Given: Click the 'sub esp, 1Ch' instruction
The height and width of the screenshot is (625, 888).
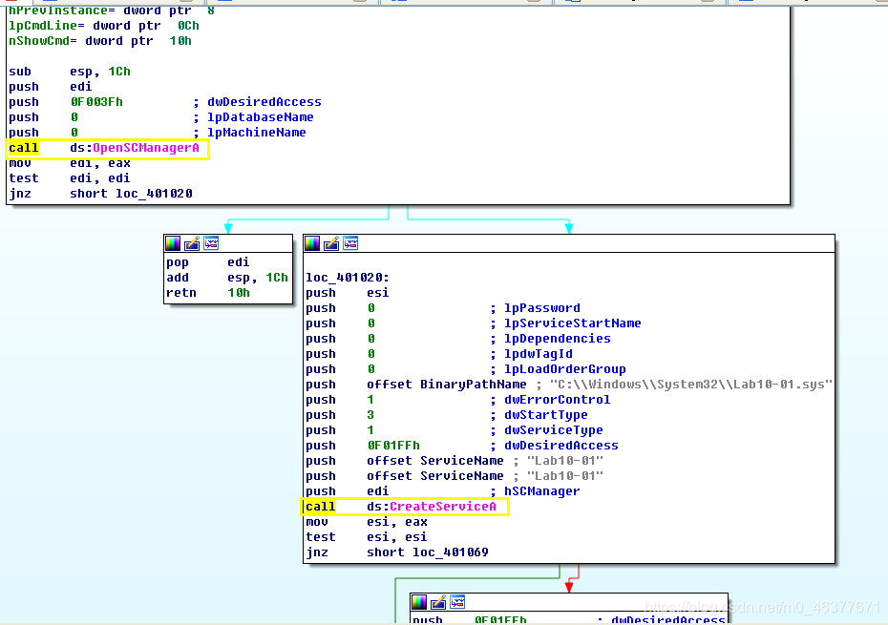Looking at the screenshot, I should coord(69,72).
